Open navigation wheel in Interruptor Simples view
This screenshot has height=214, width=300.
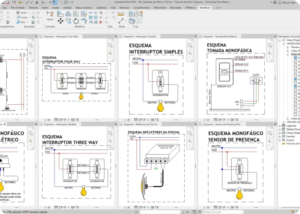(189, 45)
